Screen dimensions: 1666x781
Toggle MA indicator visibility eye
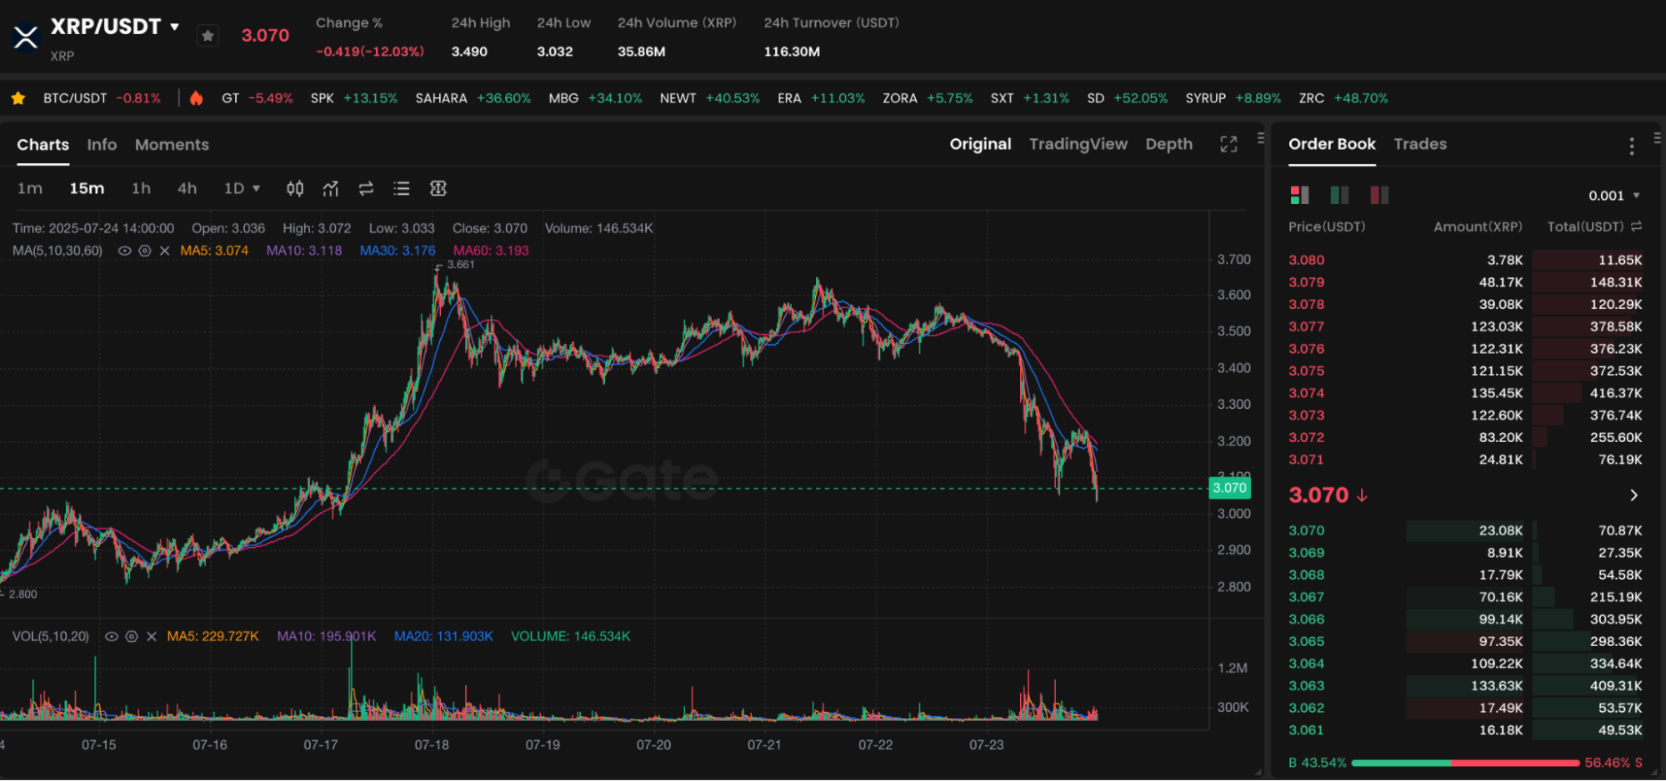pyautogui.click(x=124, y=251)
